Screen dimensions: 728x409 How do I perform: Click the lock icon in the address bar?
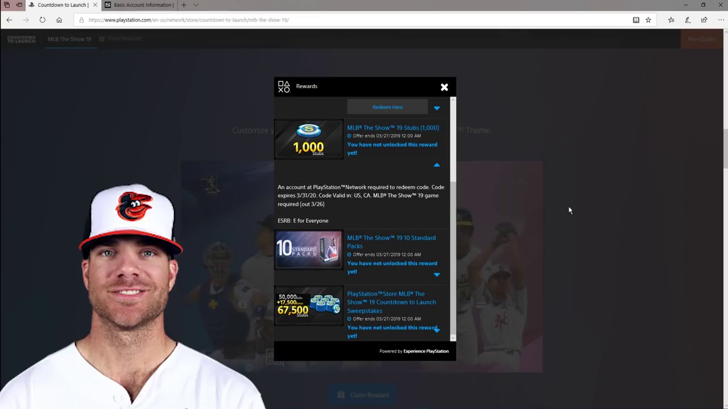tap(81, 20)
